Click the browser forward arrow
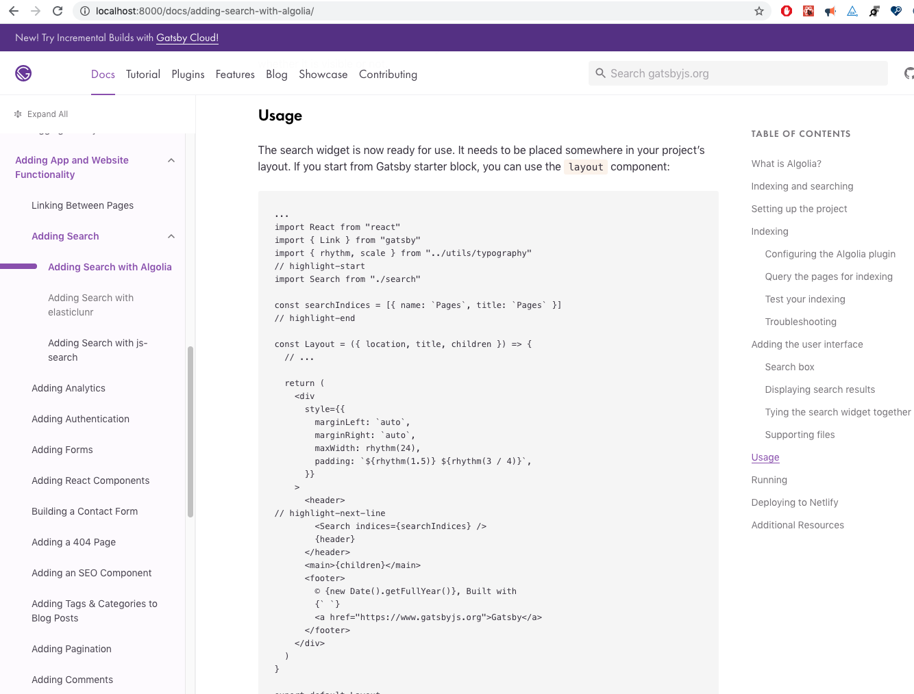Image resolution: width=914 pixels, height=694 pixels. click(36, 11)
